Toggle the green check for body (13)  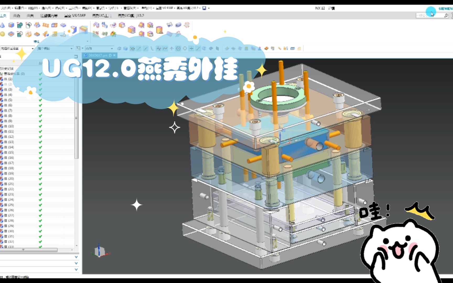pos(40,142)
